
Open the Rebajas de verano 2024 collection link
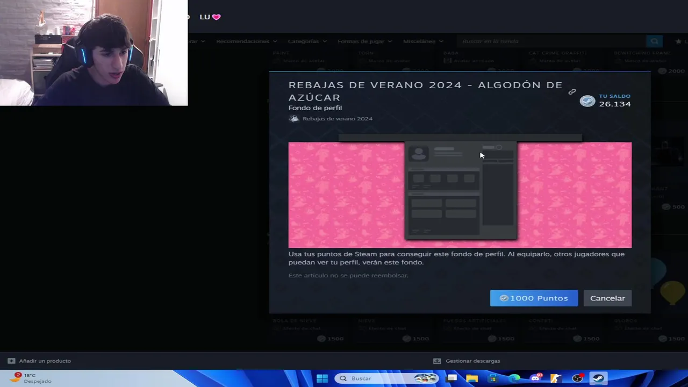click(x=337, y=119)
